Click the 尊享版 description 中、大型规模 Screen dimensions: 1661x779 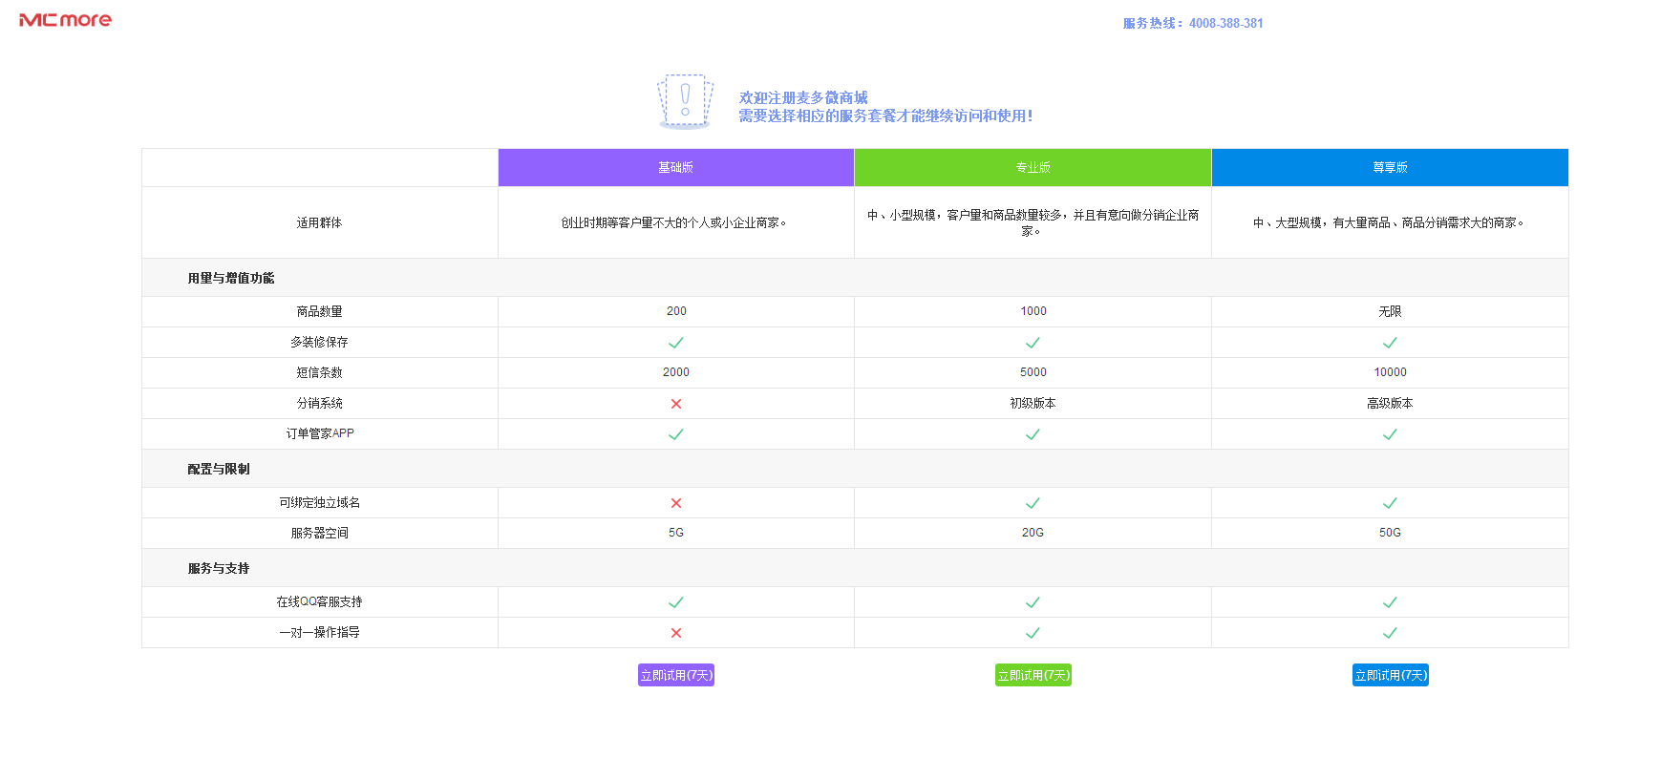1390,222
